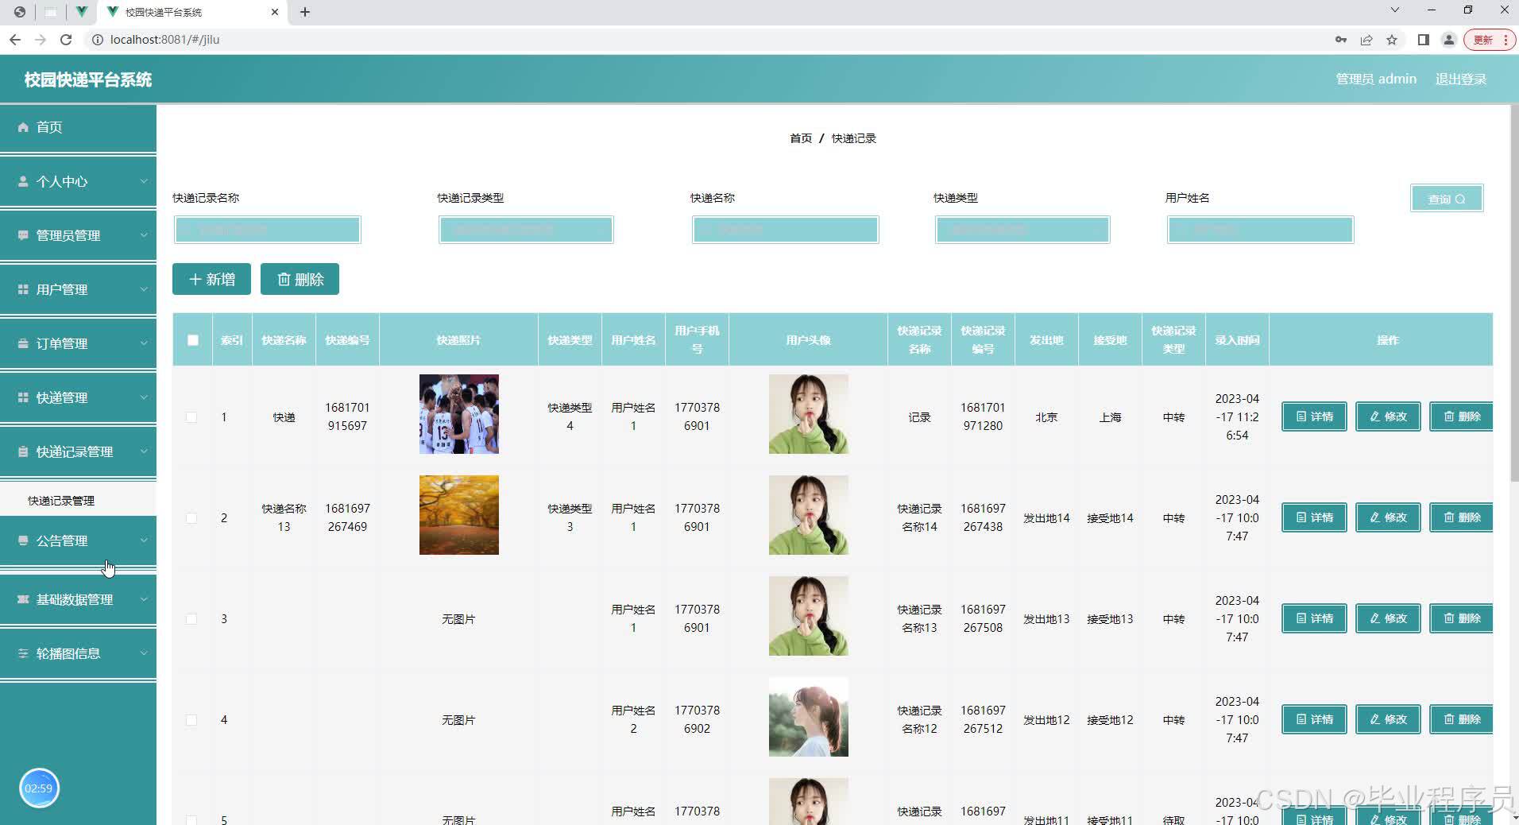The height and width of the screenshot is (825, 1519).
Task: Click the 退出登录 link
Action: point(1460,79)
